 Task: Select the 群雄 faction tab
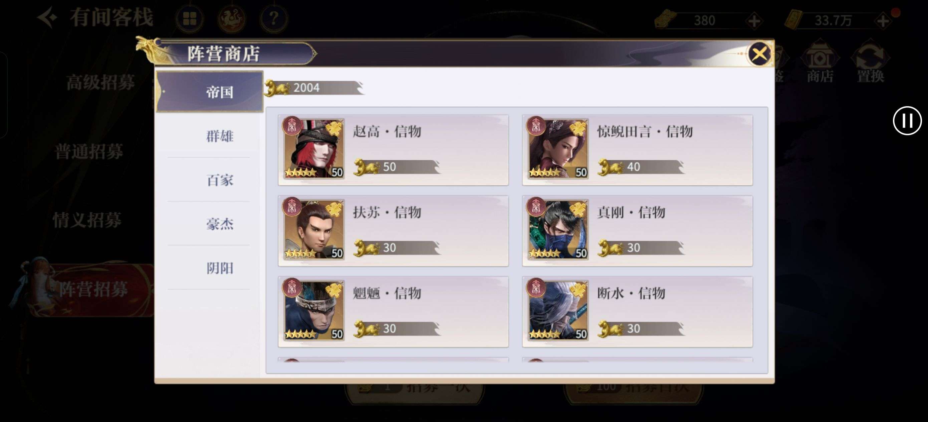[x=219, y=136]
